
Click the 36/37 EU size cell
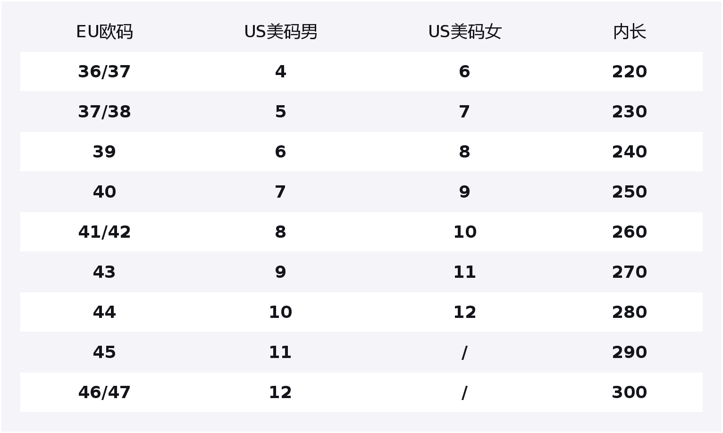click(x=104, y=72)
